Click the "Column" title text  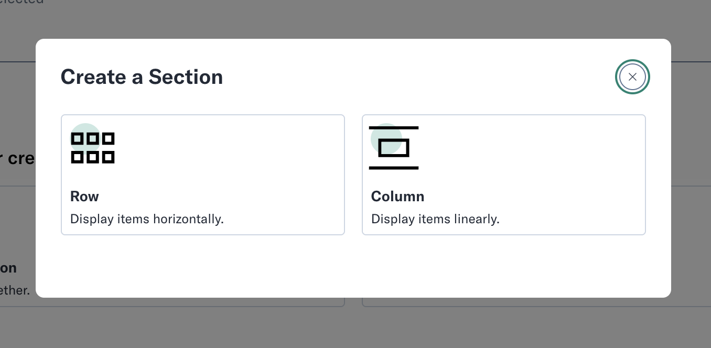[x=397, y=197]
